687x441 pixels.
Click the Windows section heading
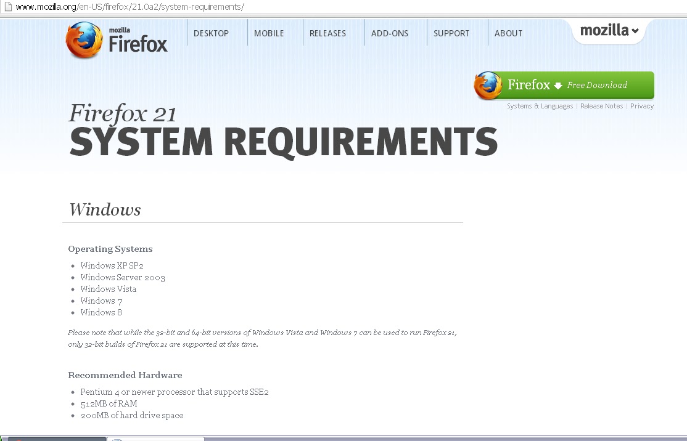tap(105, 209)
